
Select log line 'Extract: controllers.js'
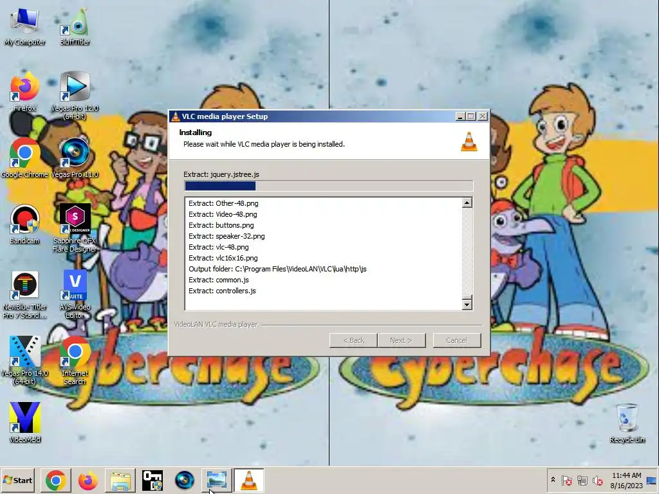point(222,291)
